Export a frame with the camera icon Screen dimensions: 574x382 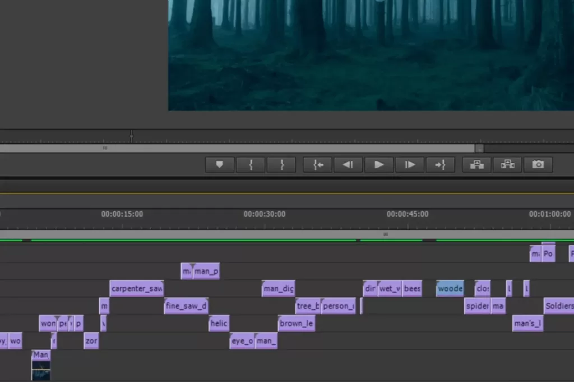pos(538,164)
